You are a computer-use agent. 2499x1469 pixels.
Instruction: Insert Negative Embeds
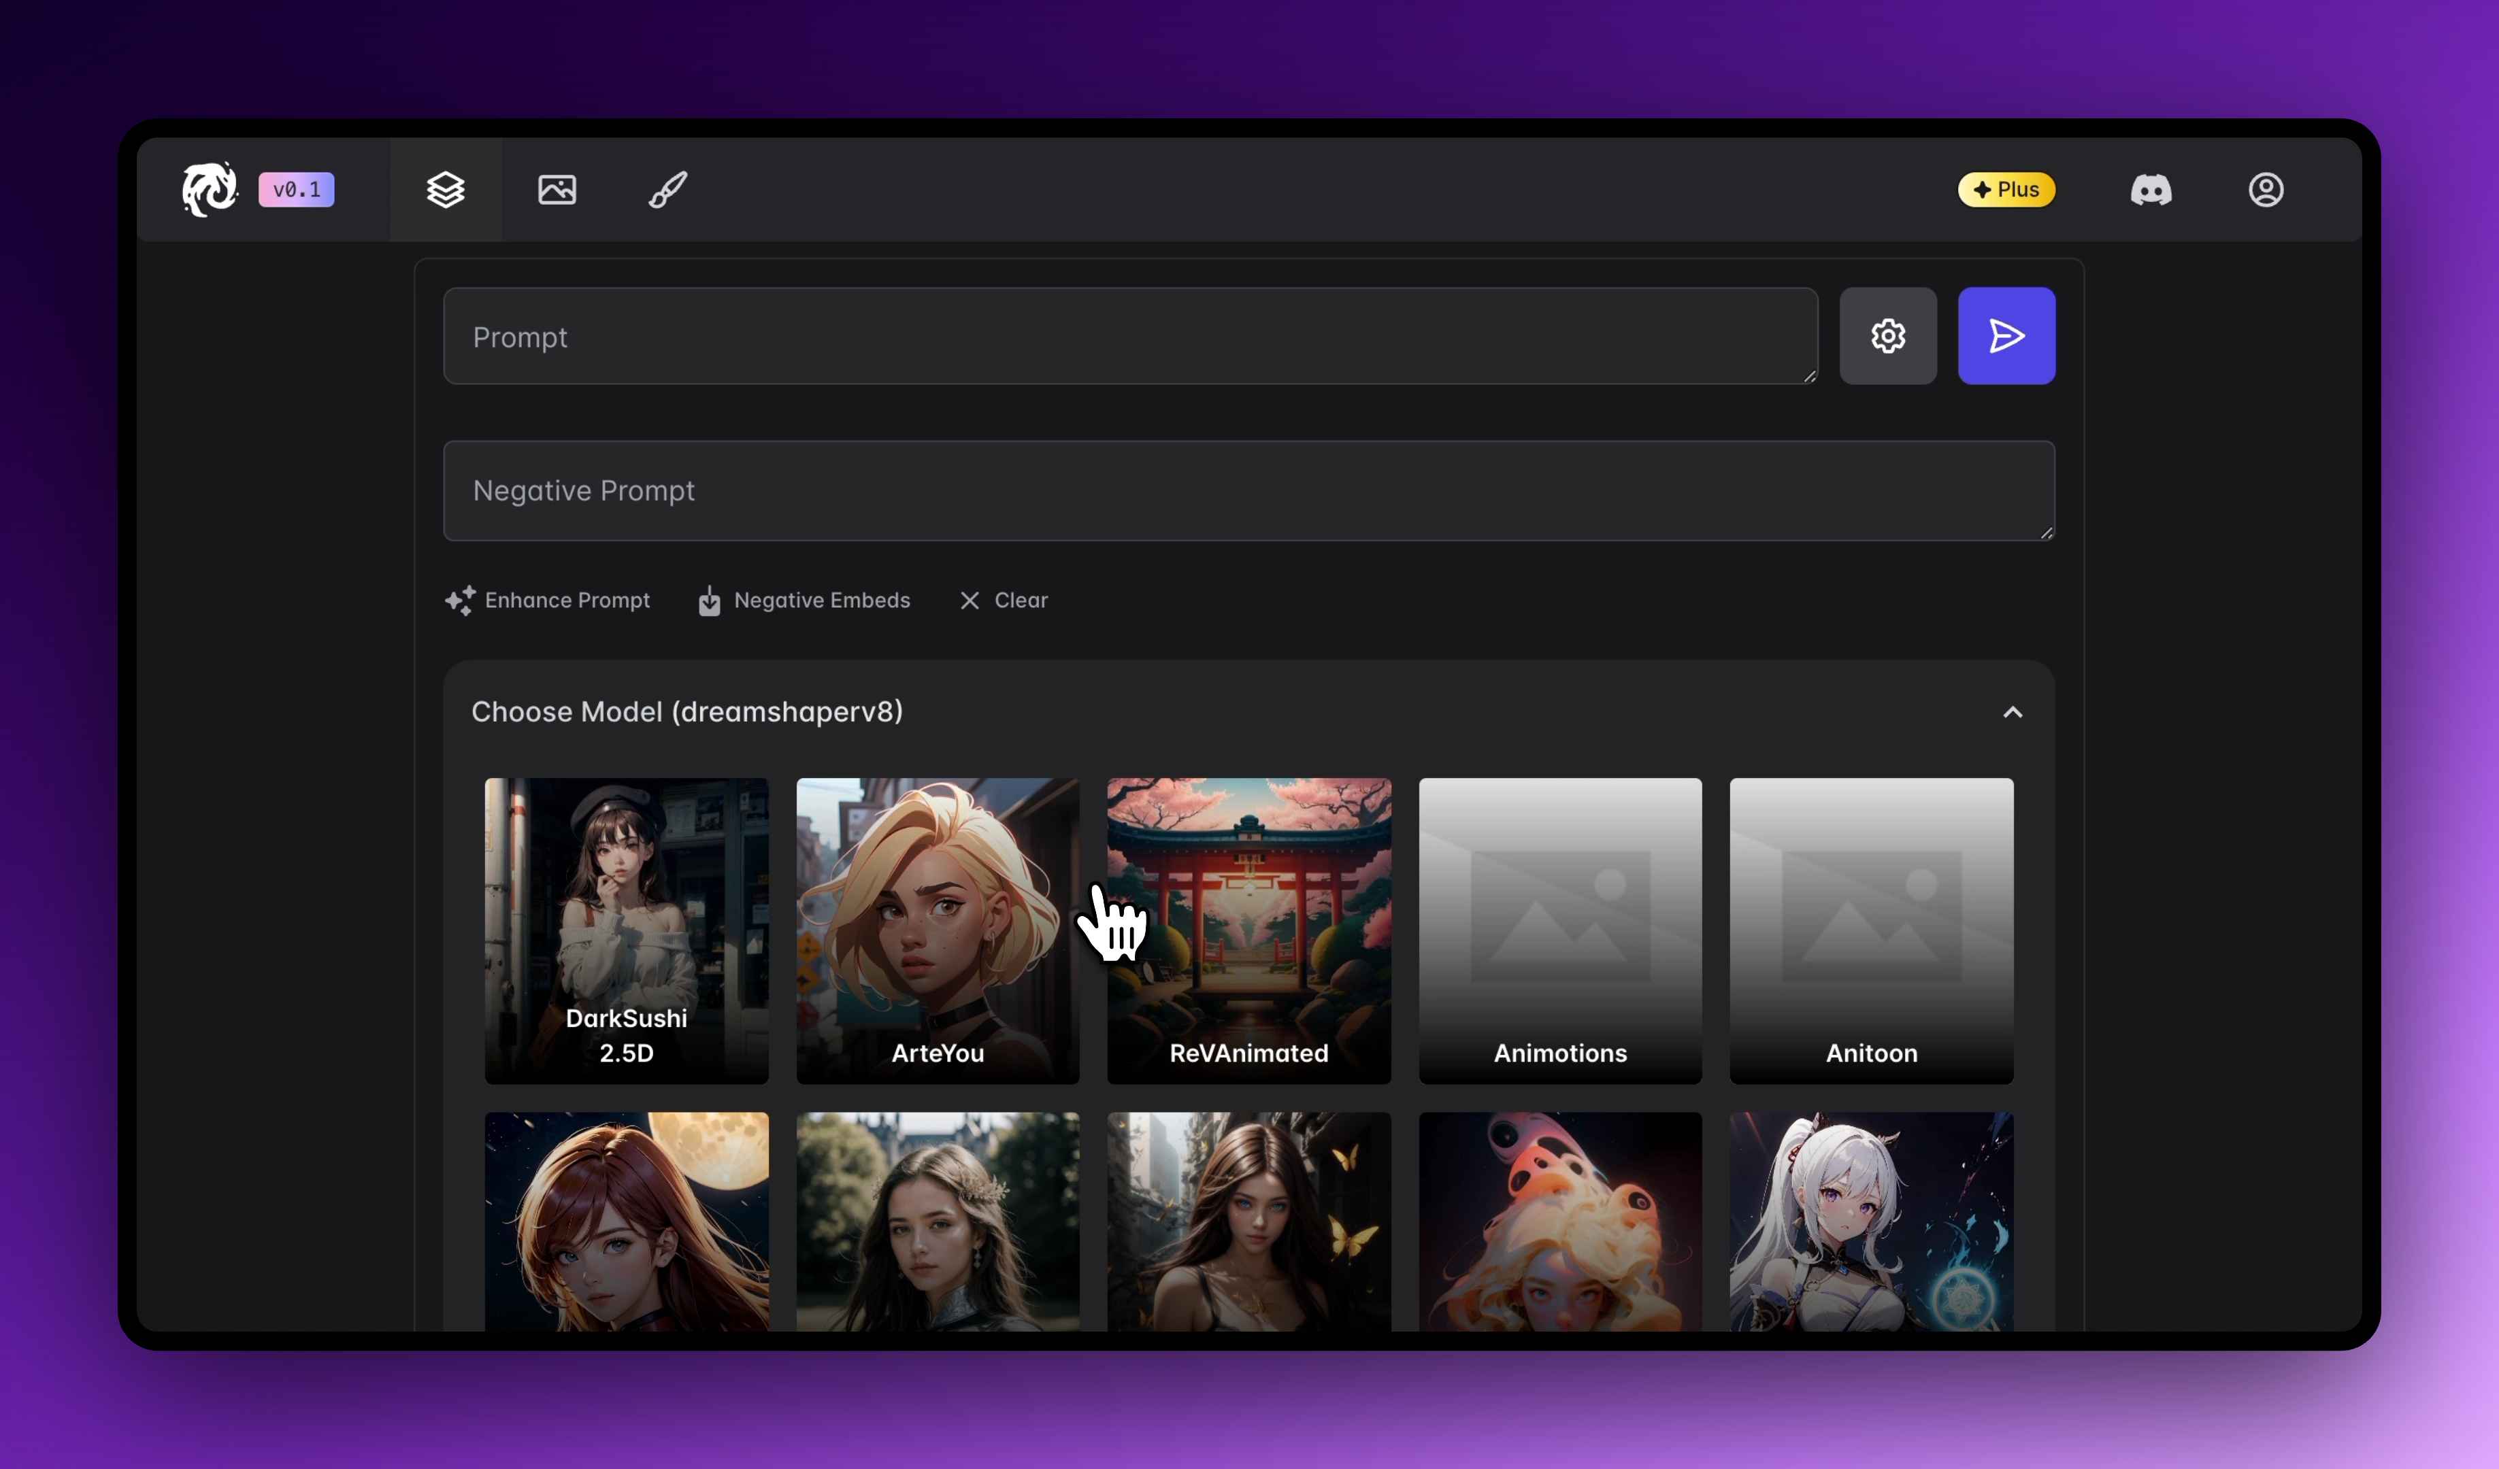click(804, 601)
